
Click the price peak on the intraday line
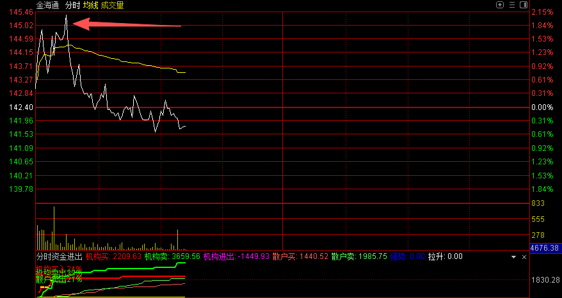[x=66, y=16]
